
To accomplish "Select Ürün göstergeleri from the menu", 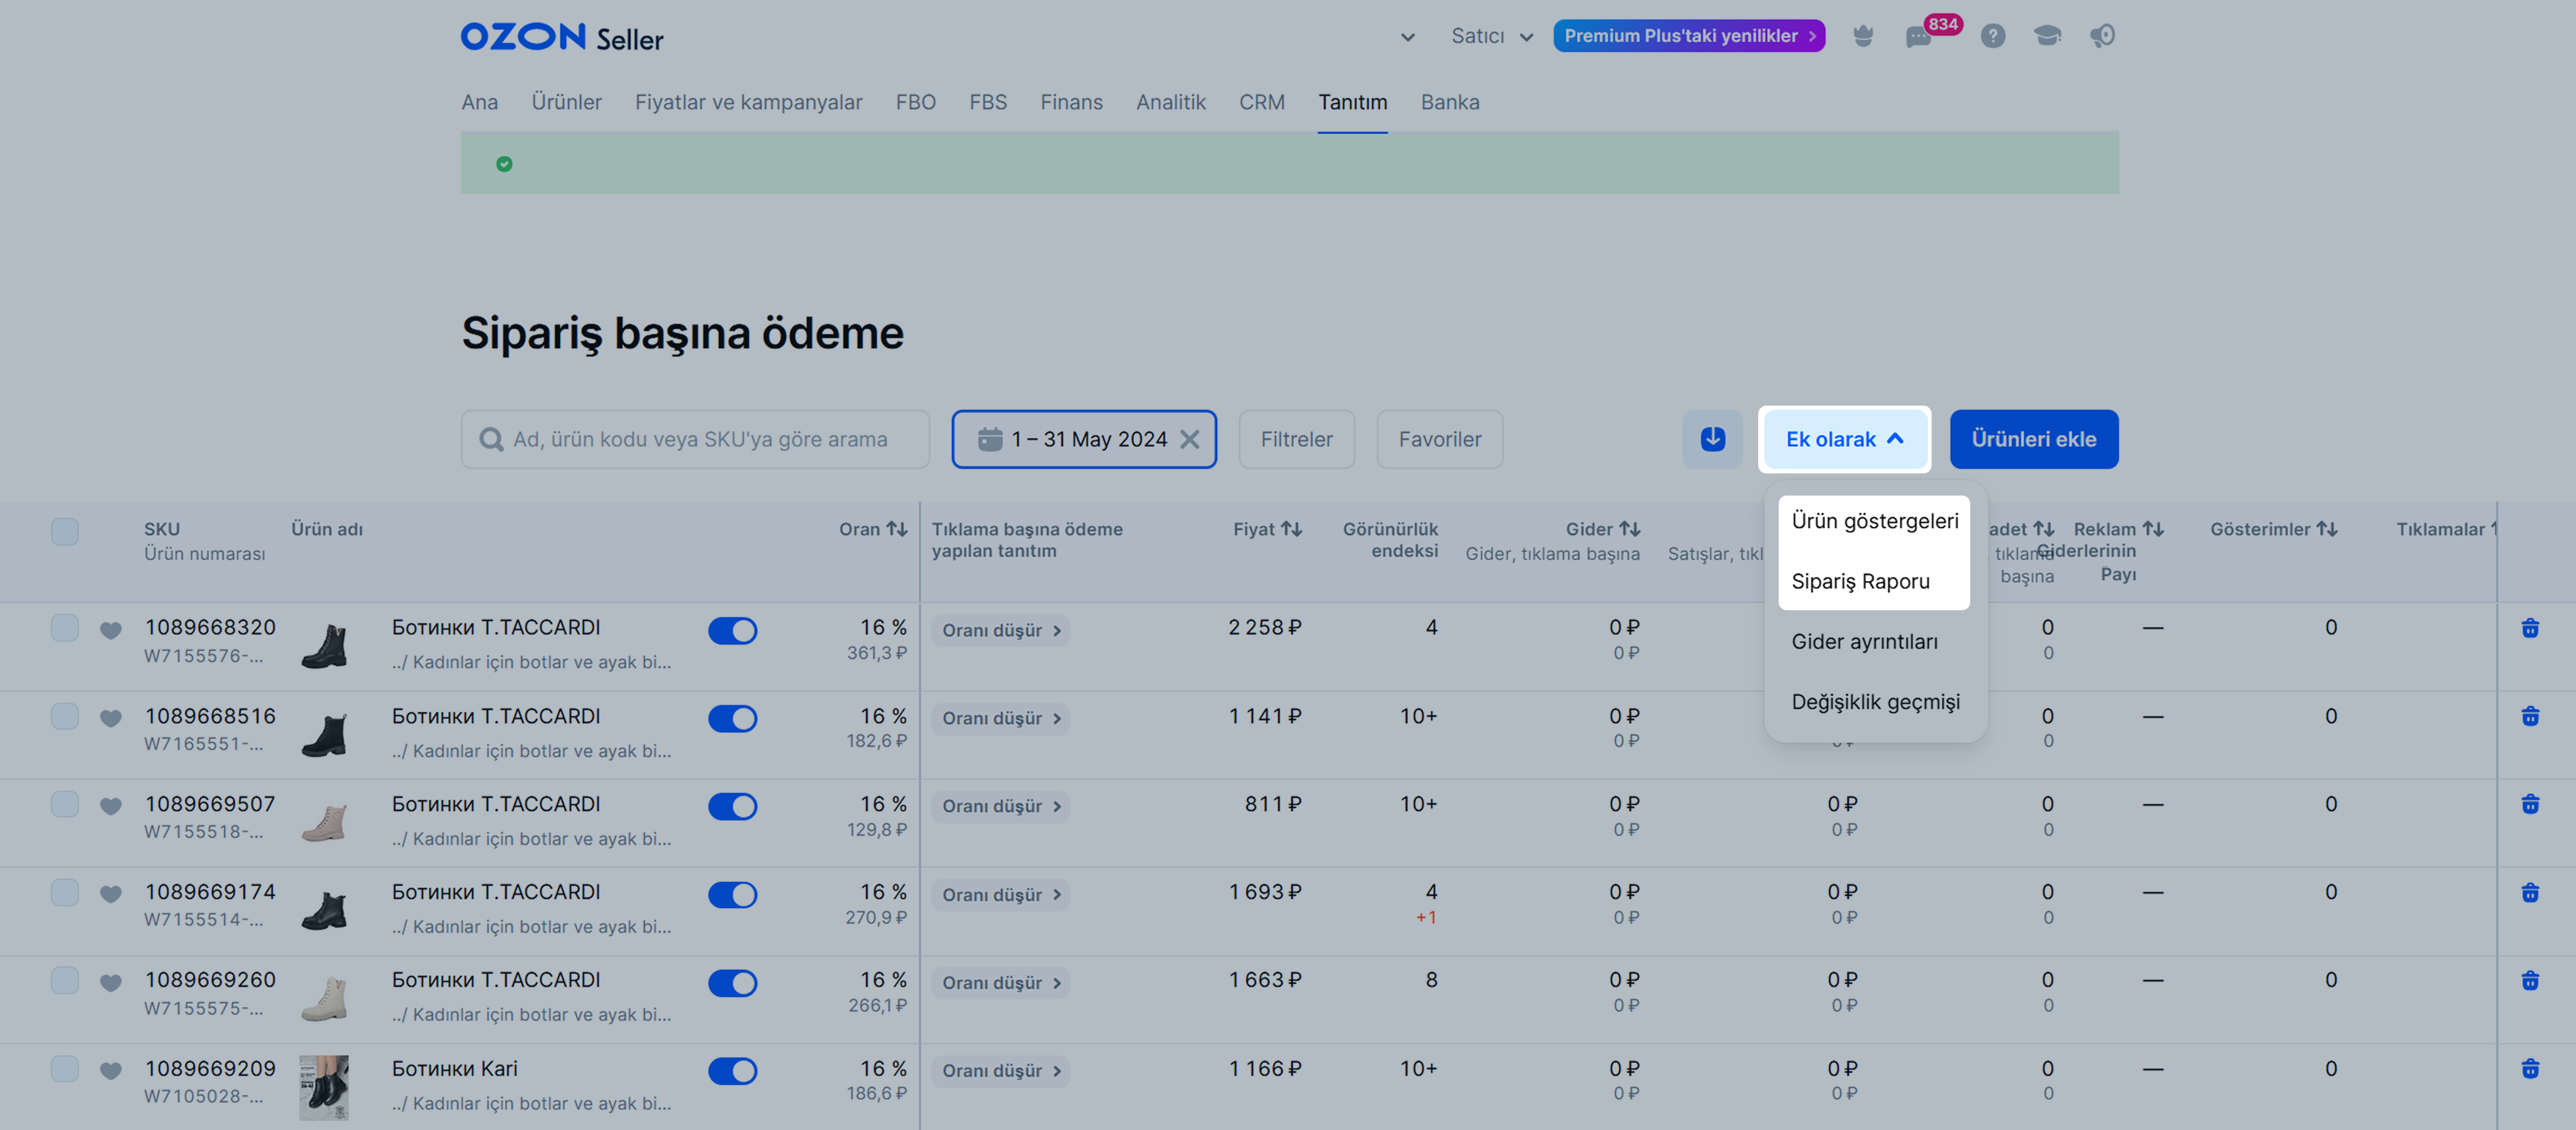I will point(1874,522).
